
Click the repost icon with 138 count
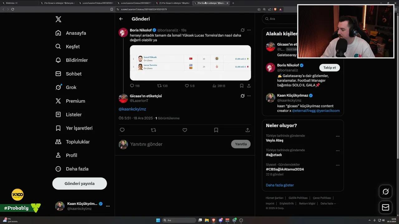159,86
